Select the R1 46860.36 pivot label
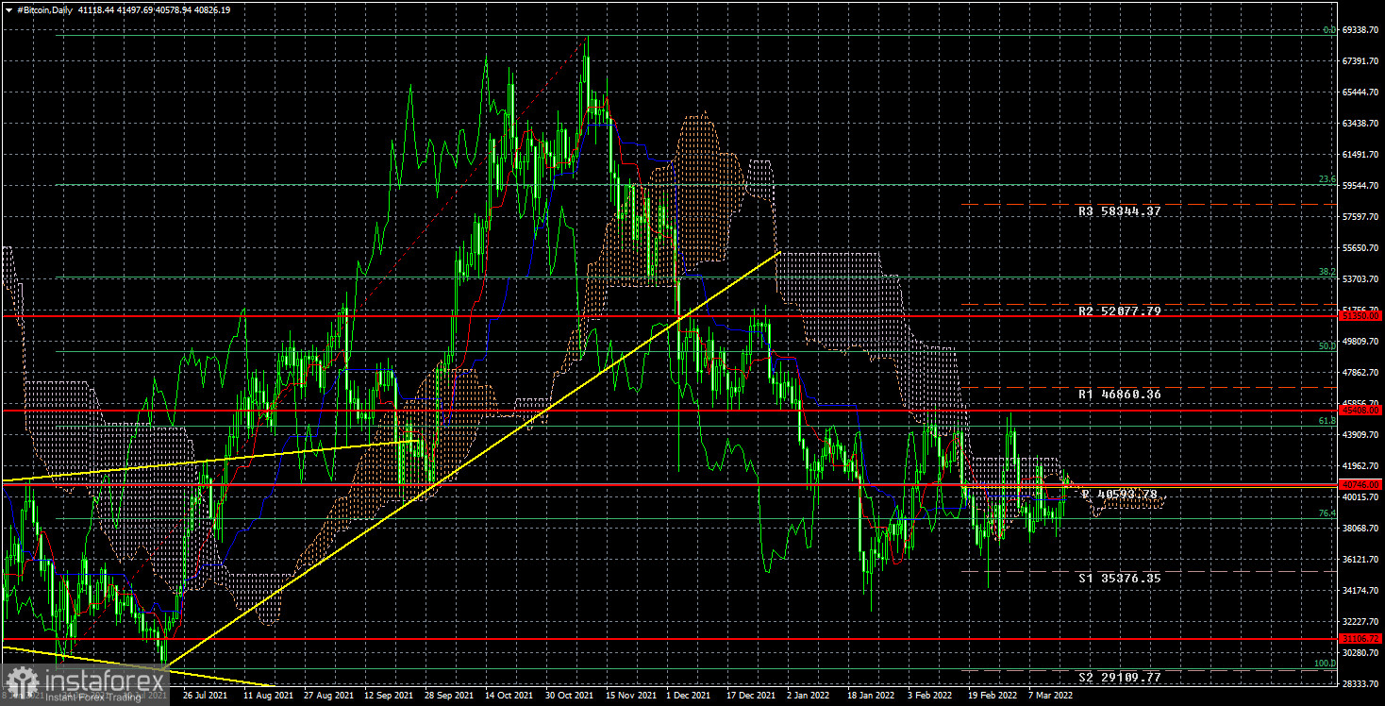This screenshot has height=706, width=1385. click(1120, 394)
